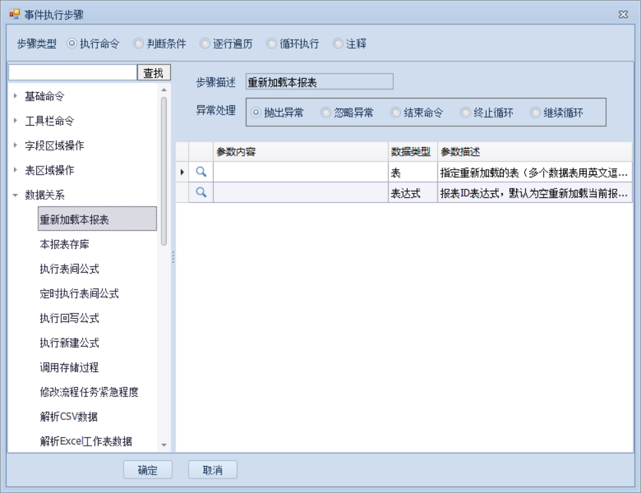Expand the 表区域操作 node
Screen dimensions: 641x493
coord(16,170)
